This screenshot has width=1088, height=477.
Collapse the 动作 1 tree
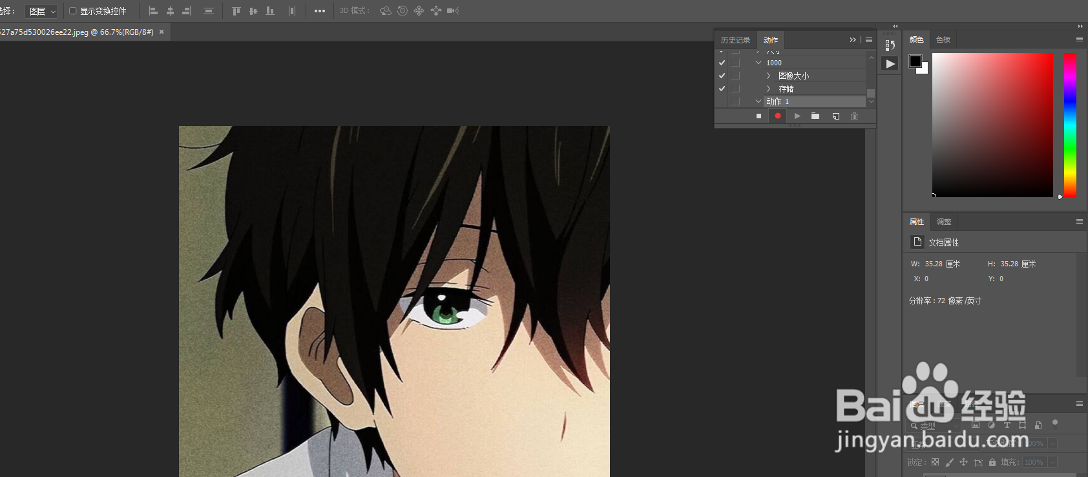coord(758,101)
